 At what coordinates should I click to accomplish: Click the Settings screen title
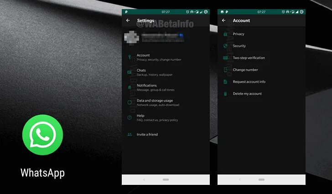pyautogui.click(x=145, y=20)
